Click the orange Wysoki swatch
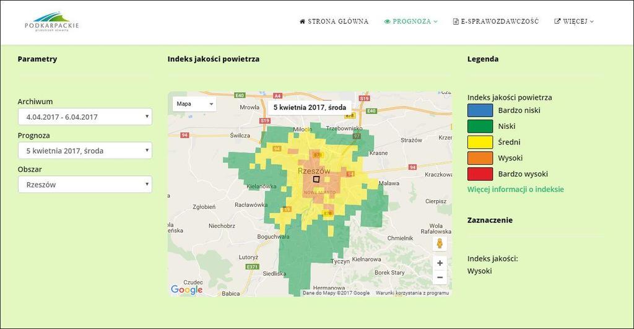The width and height of the screenshot is (634, 329). coord(480,158)
